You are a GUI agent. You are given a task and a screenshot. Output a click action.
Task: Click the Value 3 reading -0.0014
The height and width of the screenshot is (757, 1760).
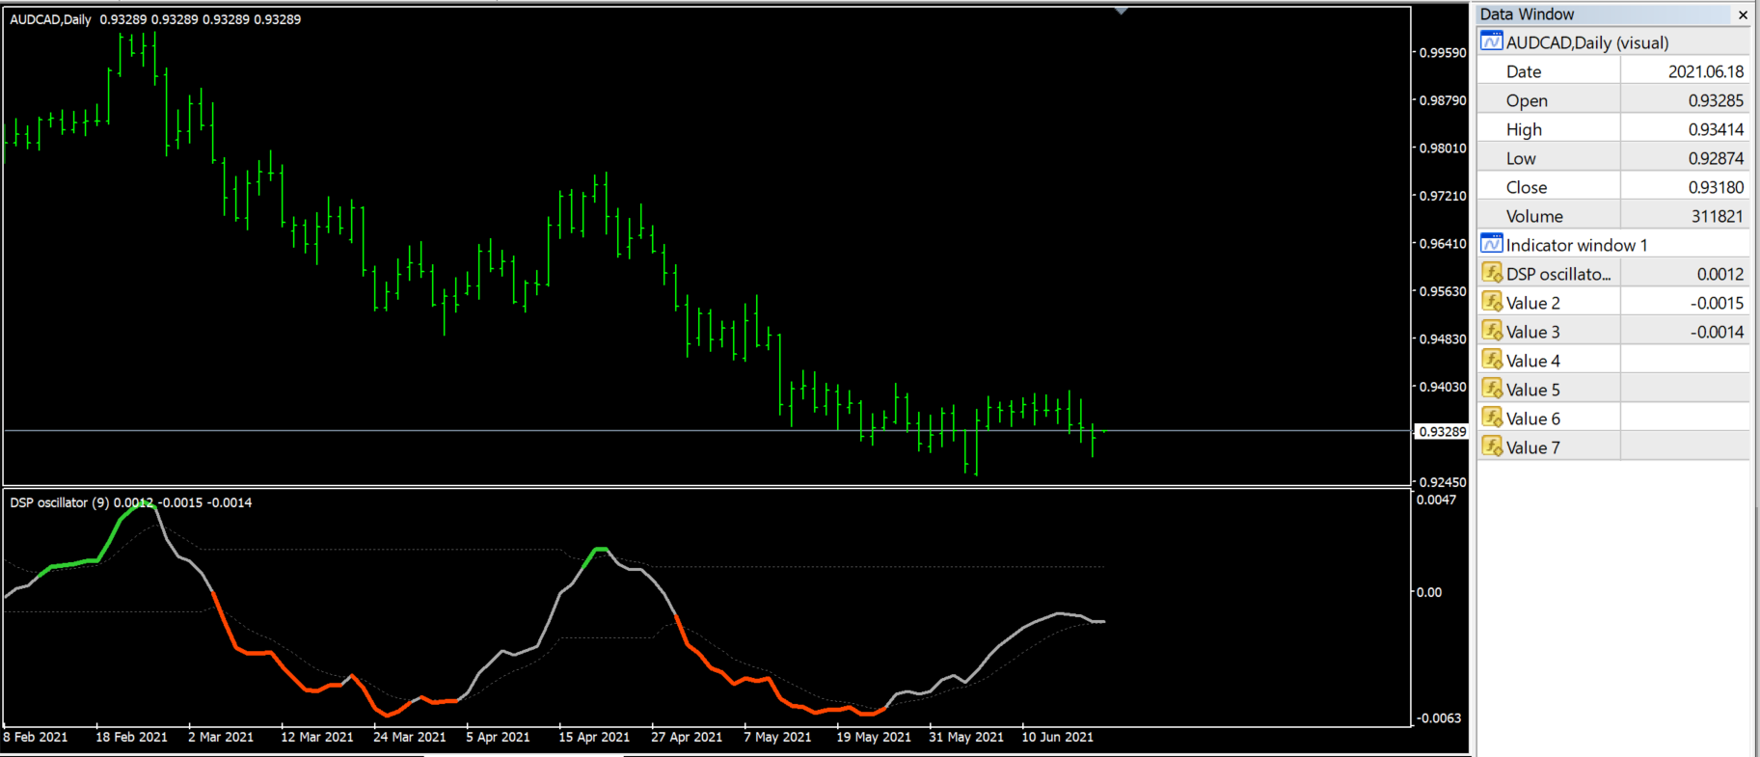click(x=1717, y=332)
